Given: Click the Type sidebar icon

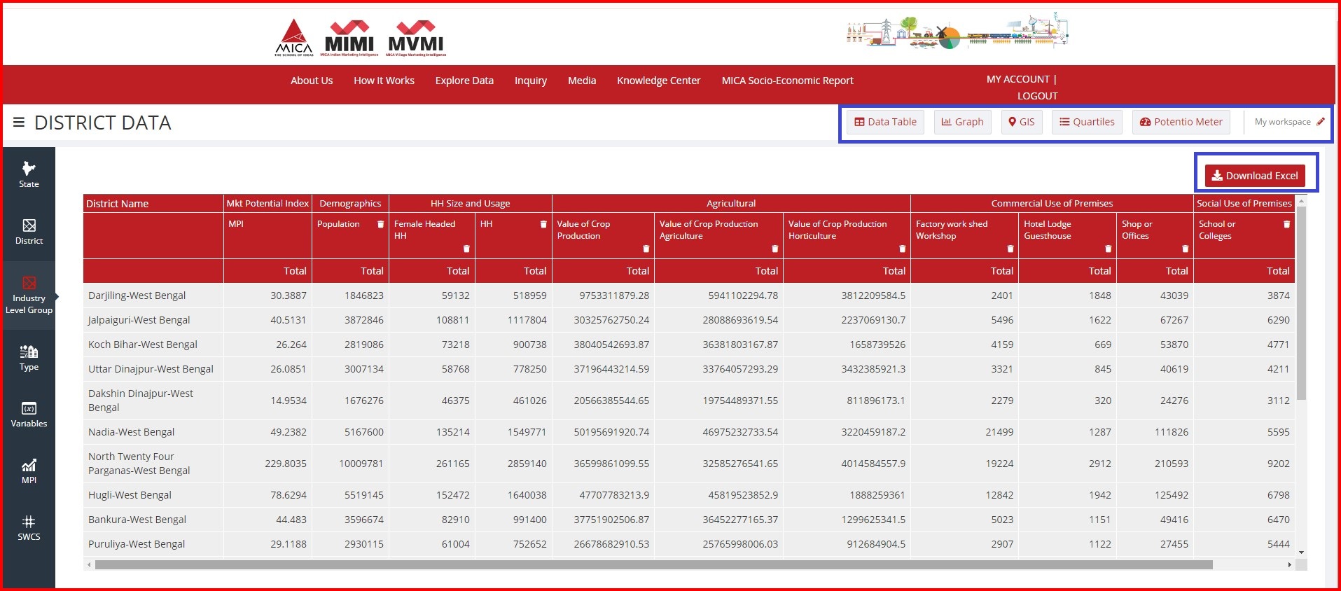Looking at the screenshot, I should click(x=29, y=358).
